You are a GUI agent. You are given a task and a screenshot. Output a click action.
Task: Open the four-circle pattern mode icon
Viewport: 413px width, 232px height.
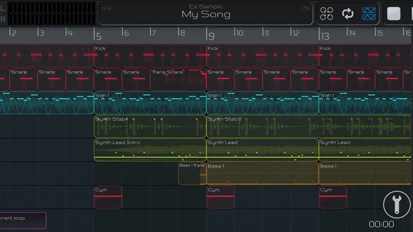tap(327, 14)
